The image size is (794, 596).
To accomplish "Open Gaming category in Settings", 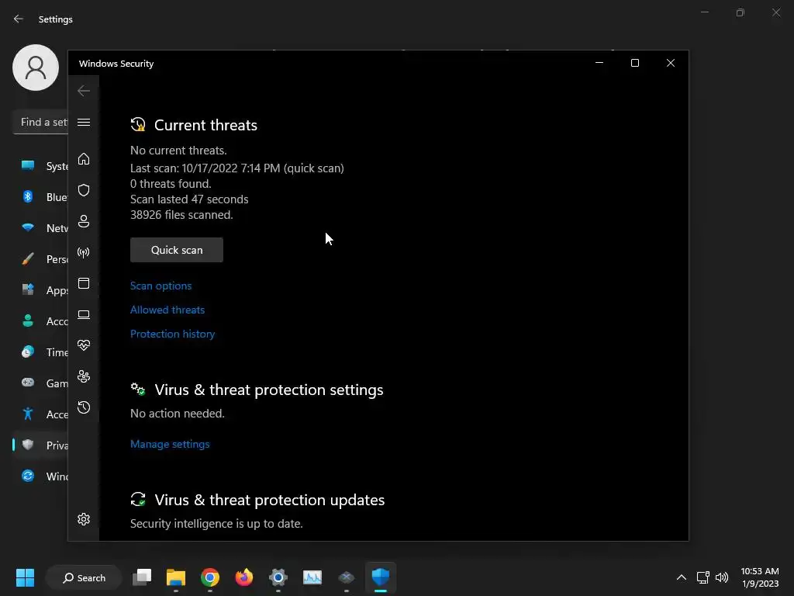I will (40, 383).
